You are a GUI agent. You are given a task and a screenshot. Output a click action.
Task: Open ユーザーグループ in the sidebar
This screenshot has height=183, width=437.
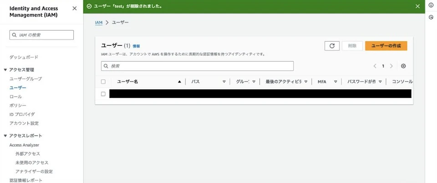[25, 79]
